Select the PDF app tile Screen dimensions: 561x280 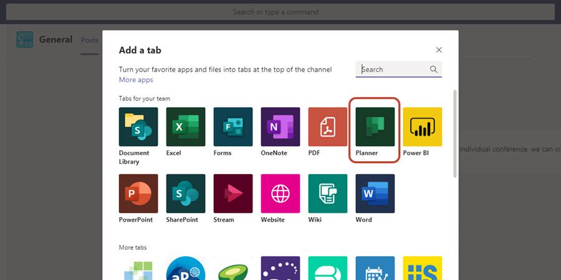click(328, 127)
